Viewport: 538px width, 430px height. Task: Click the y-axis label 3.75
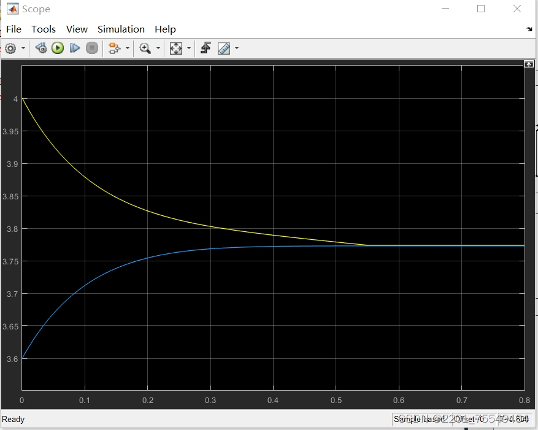click(x=10, y=261)
